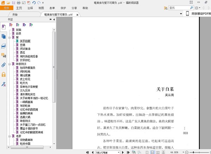Select single page view icon
Image resolution: width=211 pixels, height=154 pixels.
click(x=147, y=152)
